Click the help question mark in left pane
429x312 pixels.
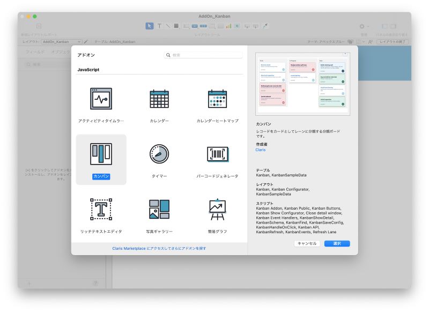pyautogui.click(x=95, y=284)
